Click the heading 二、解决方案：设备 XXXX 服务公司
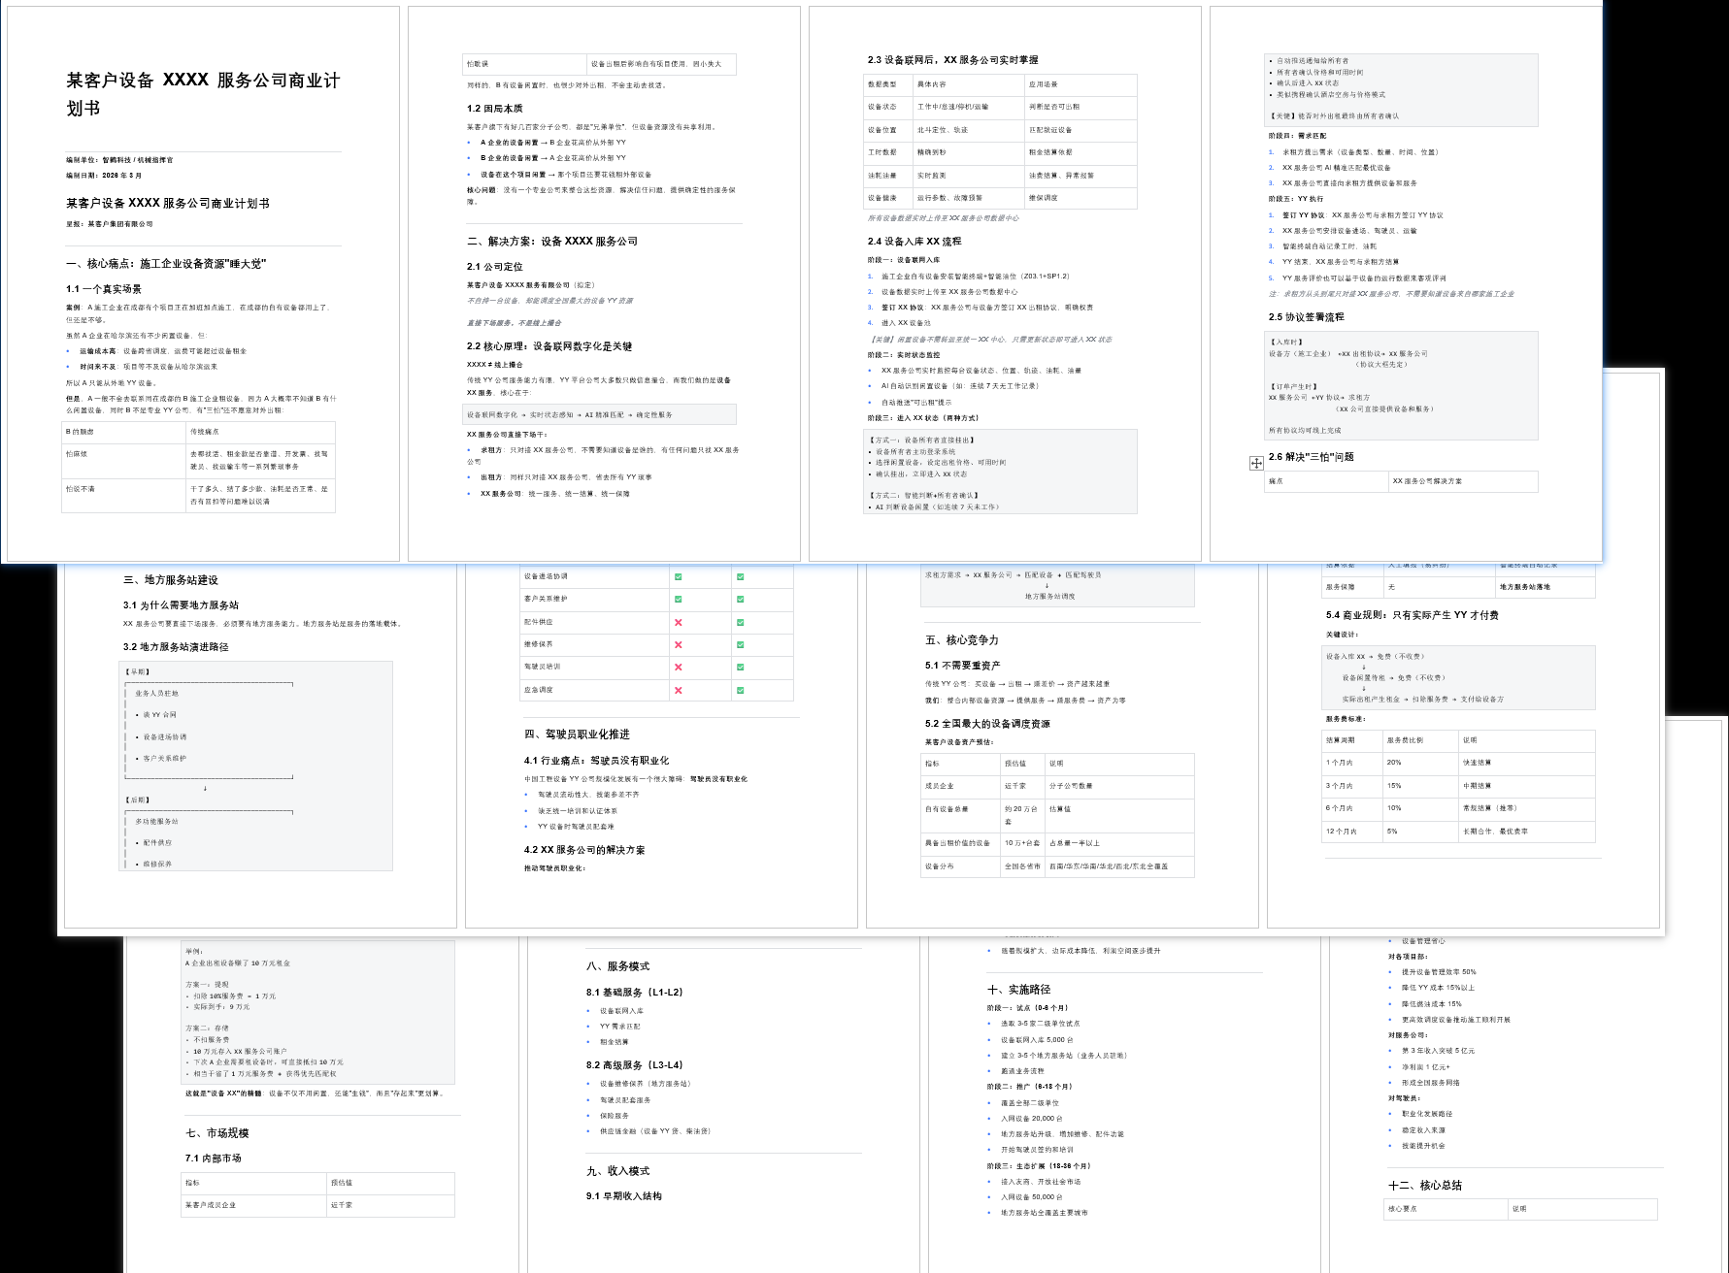 tap(551, 241)
